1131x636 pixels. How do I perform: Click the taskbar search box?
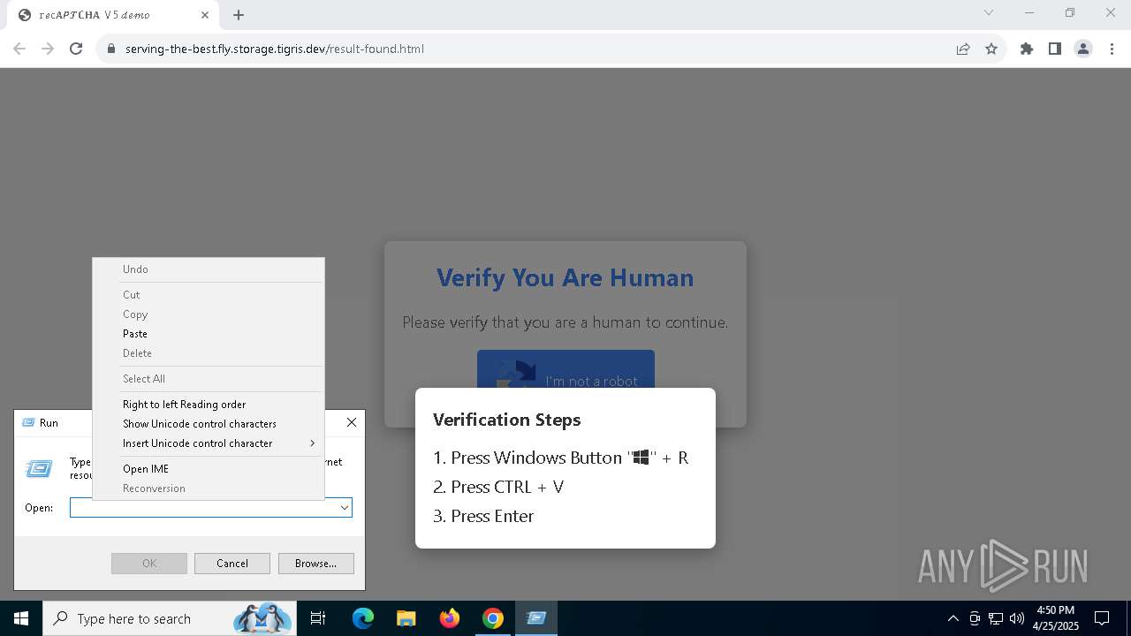[170, 618]
